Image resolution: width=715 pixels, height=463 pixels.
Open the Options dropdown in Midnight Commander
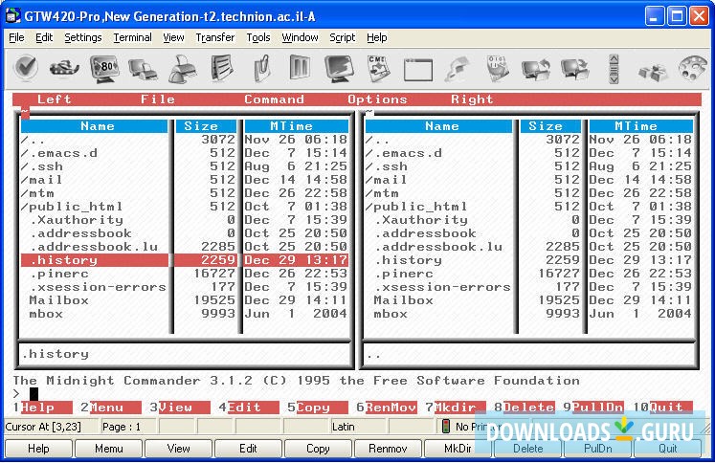click(377, 99)
